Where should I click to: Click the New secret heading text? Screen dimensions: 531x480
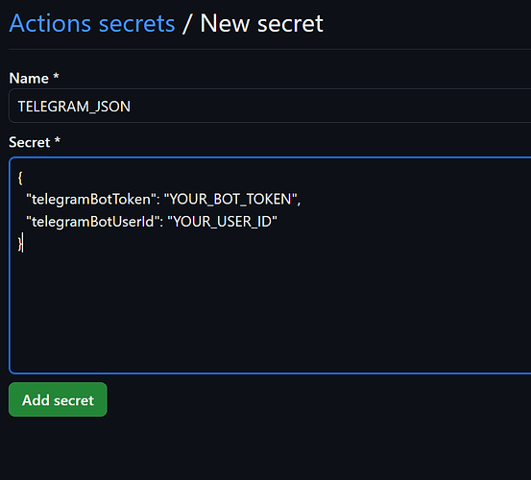click(261, 24)
